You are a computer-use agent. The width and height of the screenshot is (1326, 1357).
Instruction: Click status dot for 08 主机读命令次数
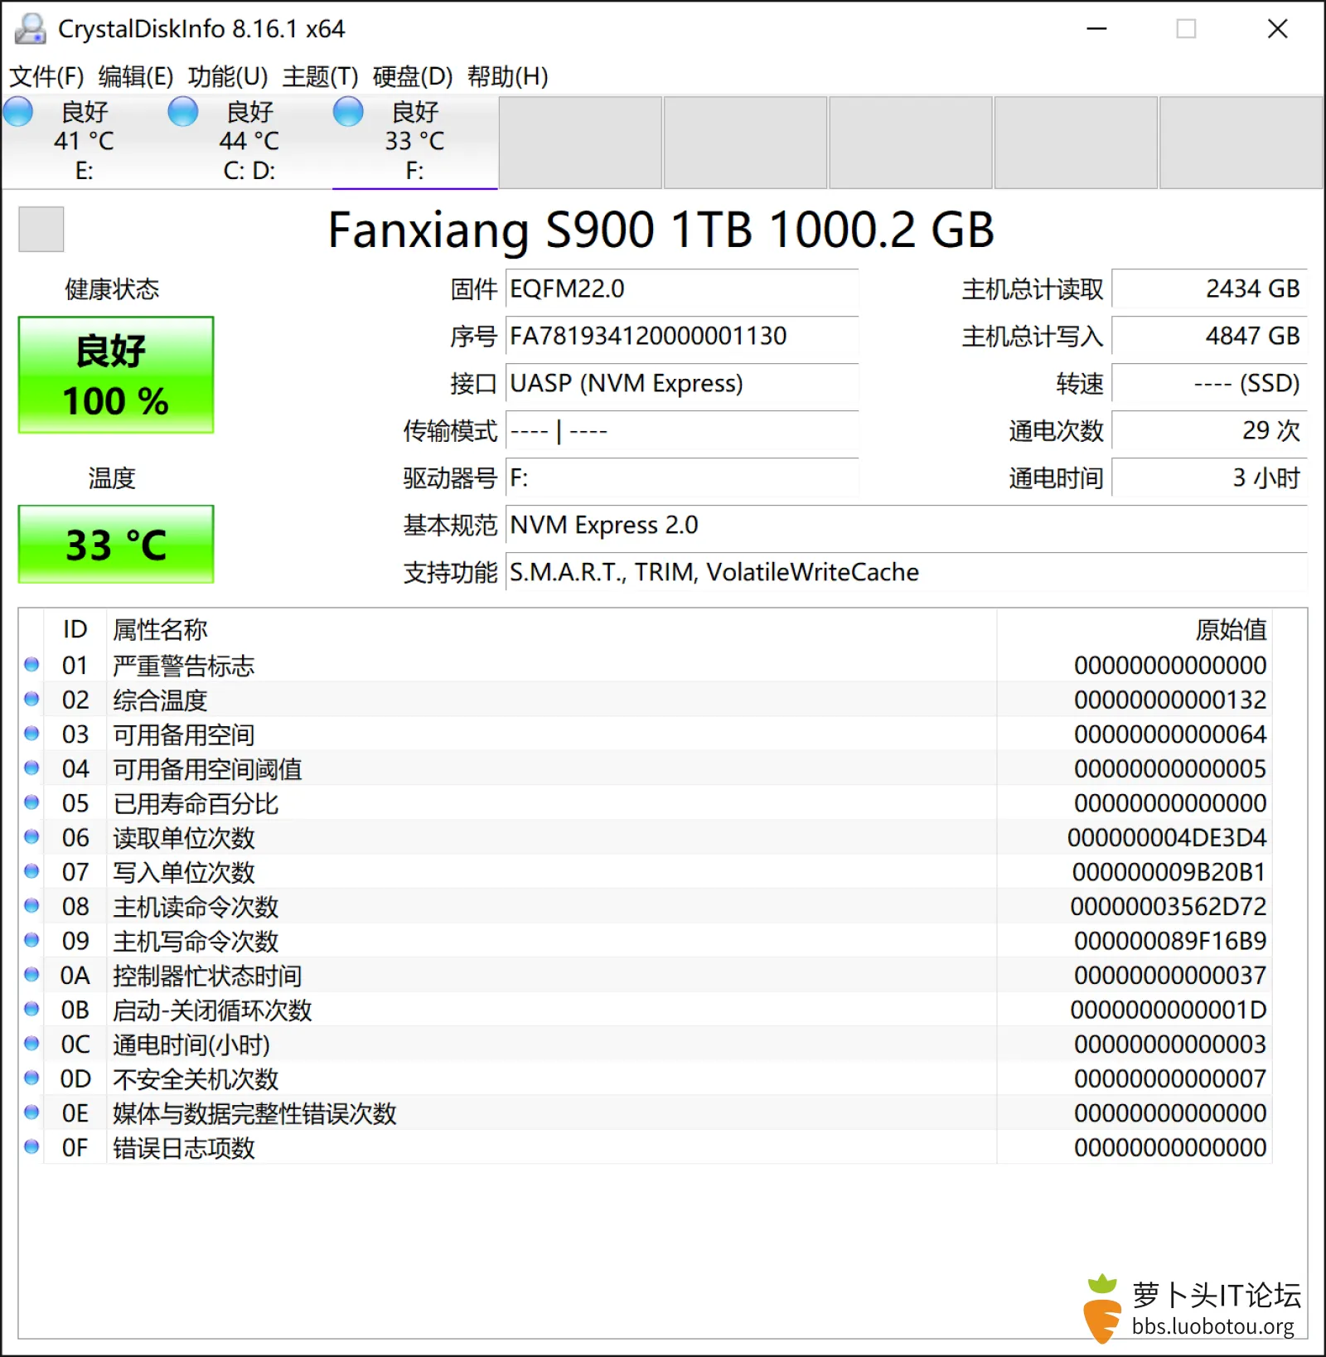click(31, 906)
